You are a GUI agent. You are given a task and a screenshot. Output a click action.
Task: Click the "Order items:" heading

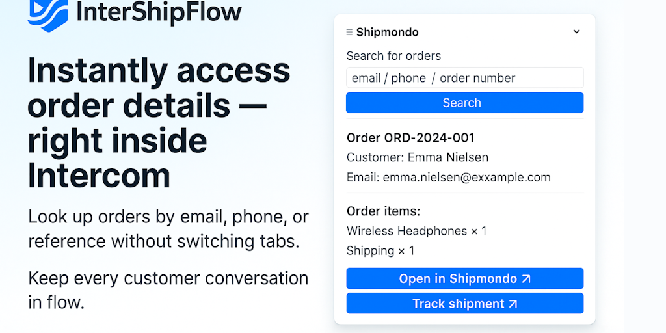tap(383, 211)
